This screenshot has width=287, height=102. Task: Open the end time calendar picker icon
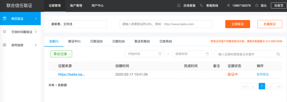(x=207, y=54)
